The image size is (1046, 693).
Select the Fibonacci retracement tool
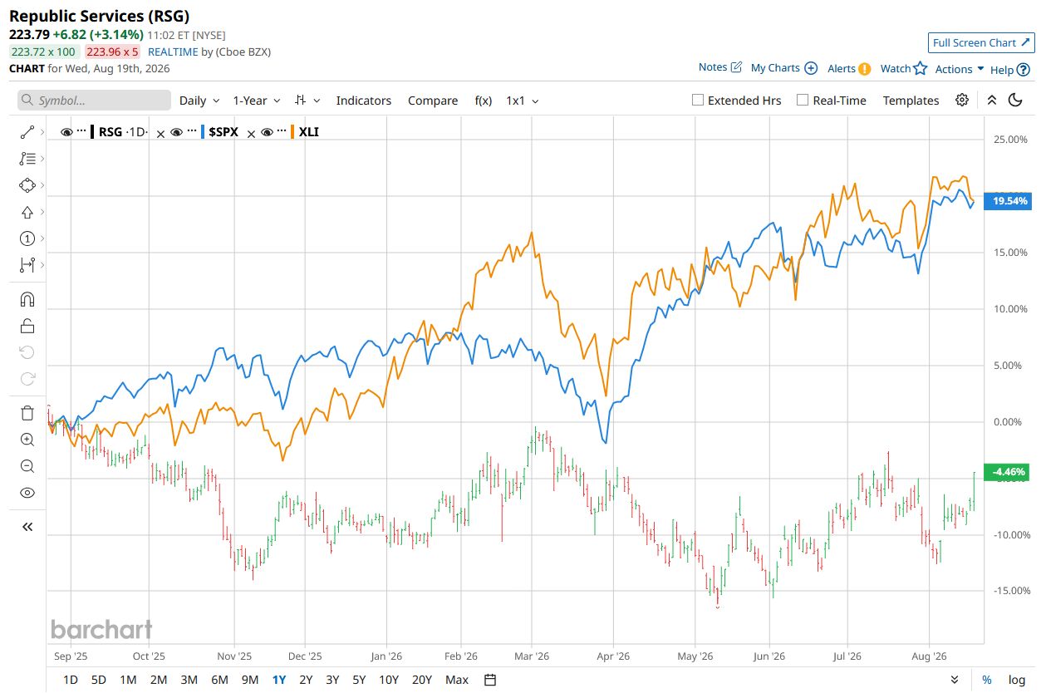[x=27, y=158]
